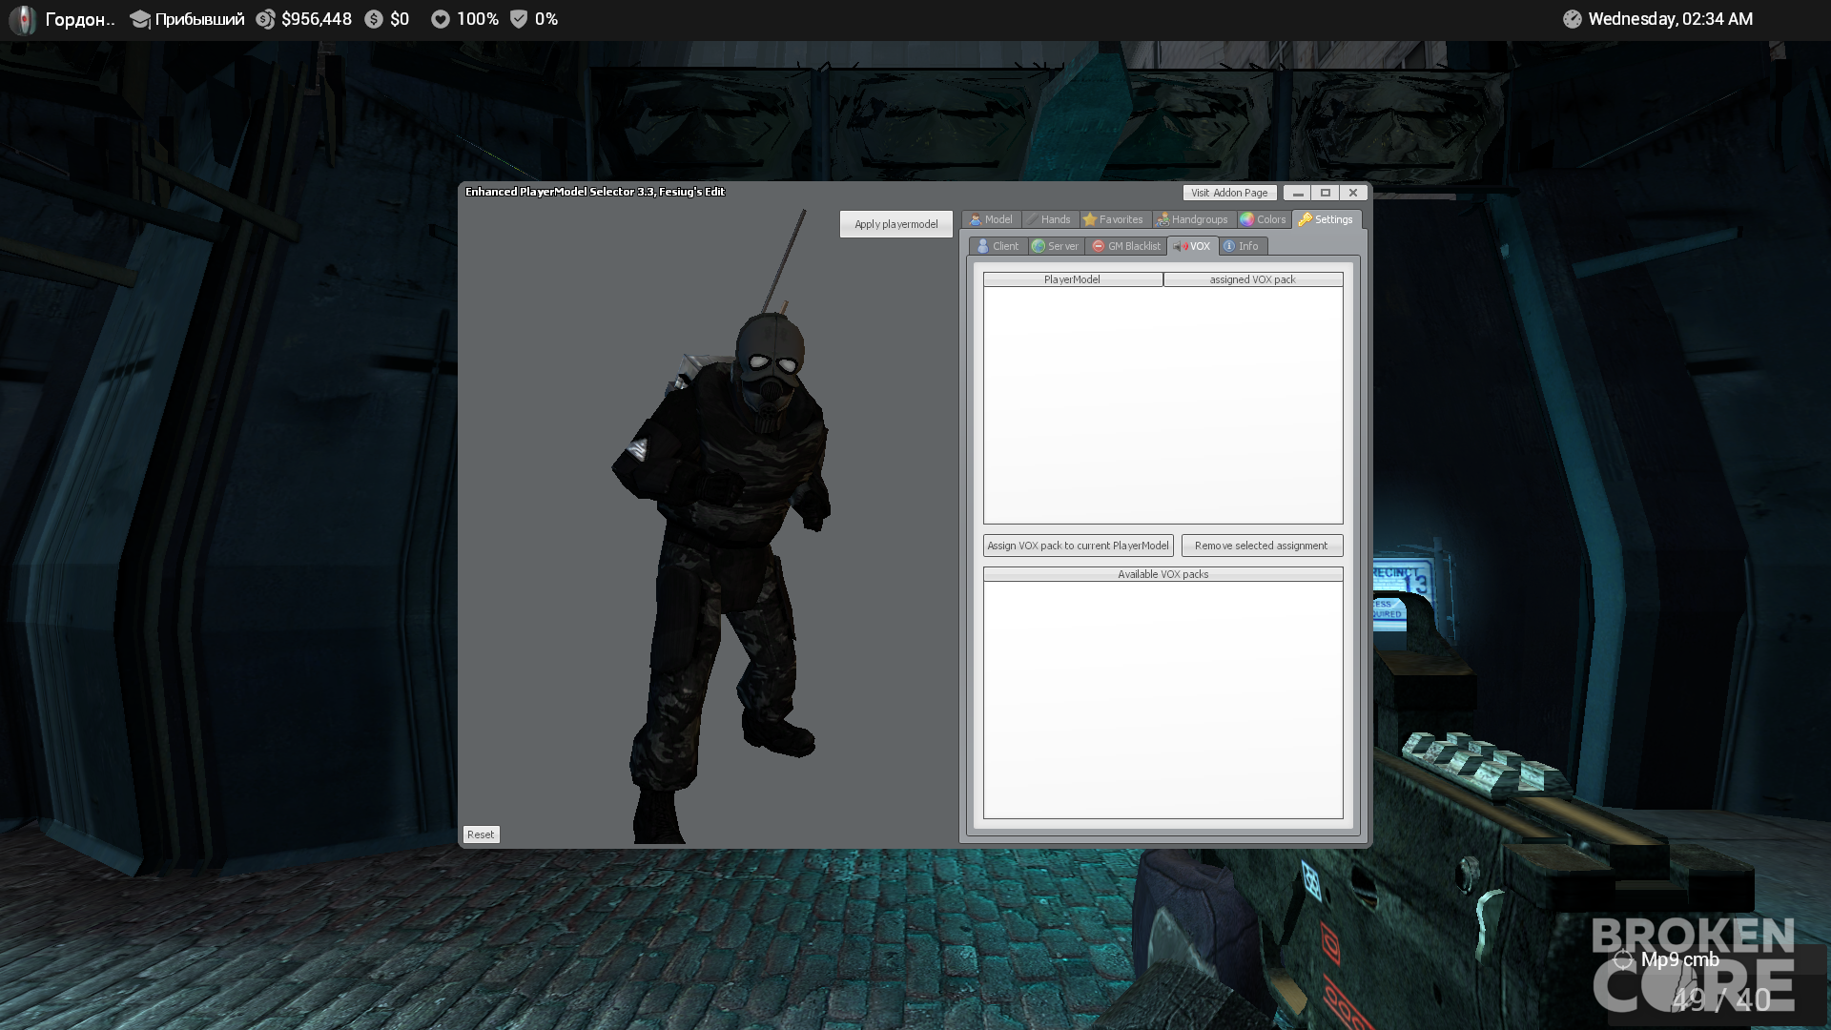Click Assign VOX pack to current PlayerModel
1831x1030 pixels.
(1078, 546)
